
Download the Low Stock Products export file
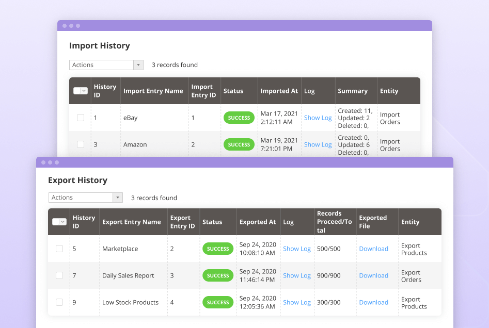[x=373, y=302]
